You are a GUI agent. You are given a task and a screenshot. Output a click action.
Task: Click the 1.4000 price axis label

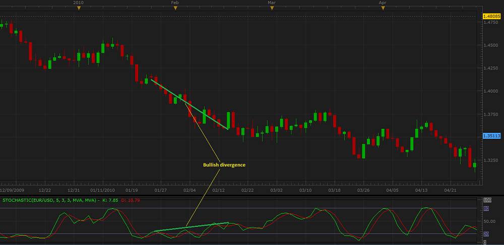point(491,92)
